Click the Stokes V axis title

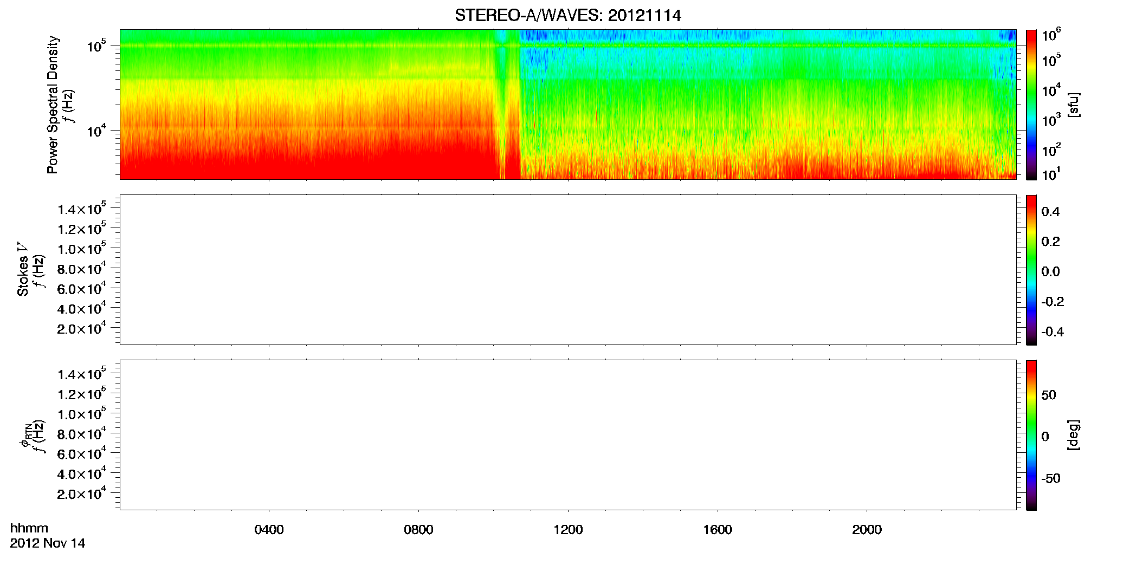click(x=23, y=270)
